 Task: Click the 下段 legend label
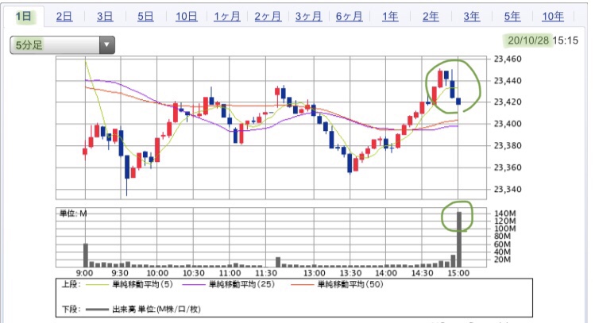coord(71,310)
